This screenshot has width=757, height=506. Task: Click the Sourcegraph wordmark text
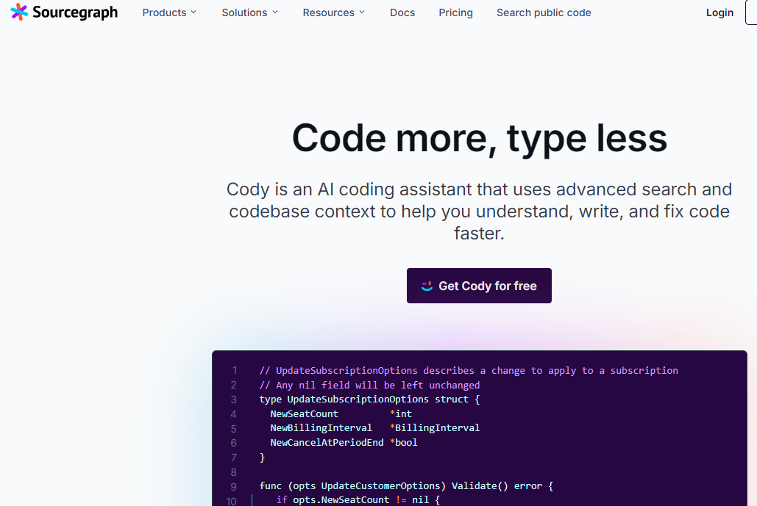click(x=75, y=12)
